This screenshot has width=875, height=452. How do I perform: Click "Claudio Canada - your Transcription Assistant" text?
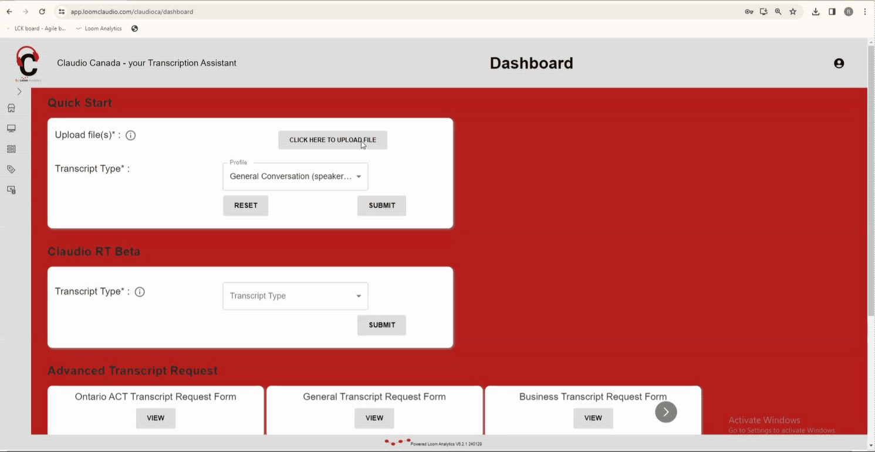(x=147, y=63)
